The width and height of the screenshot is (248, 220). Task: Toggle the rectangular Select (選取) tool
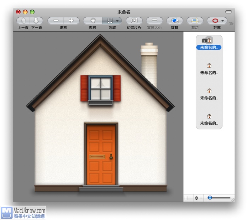coord(111,21)
